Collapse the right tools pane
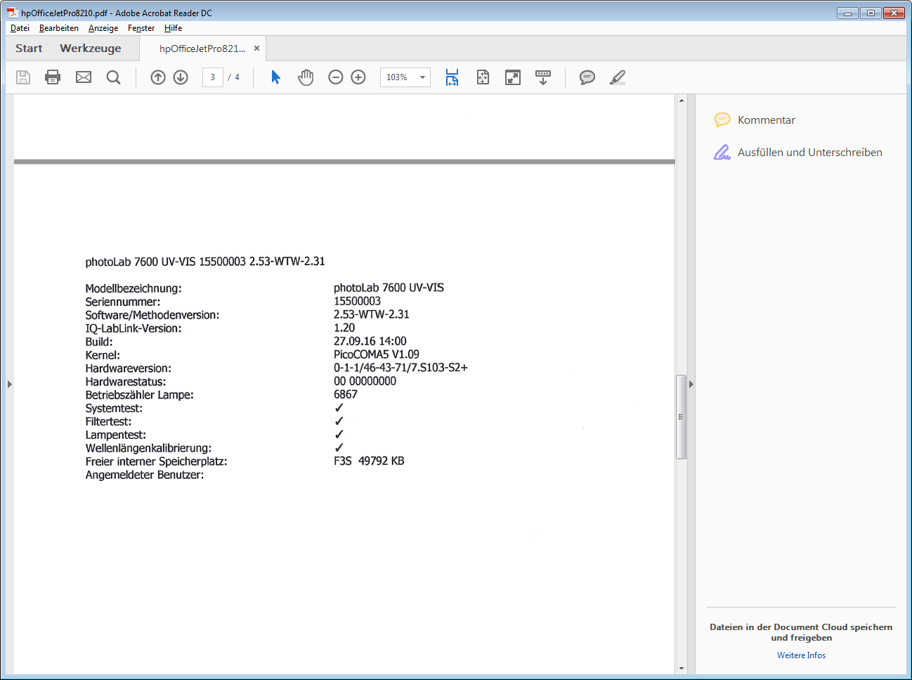 [x=691, y=384]
